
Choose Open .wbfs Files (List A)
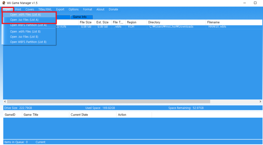(29, 15)
